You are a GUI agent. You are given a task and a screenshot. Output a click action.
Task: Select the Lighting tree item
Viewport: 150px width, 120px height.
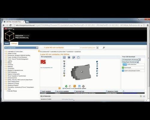coord(10,61)
